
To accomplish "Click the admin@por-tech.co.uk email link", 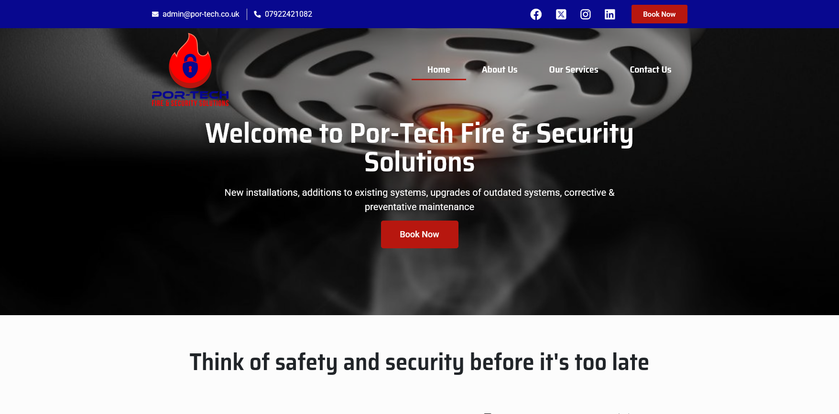I will point(201,14).
